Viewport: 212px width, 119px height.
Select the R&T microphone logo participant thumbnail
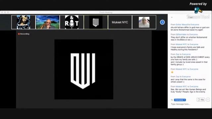point(72,22)
